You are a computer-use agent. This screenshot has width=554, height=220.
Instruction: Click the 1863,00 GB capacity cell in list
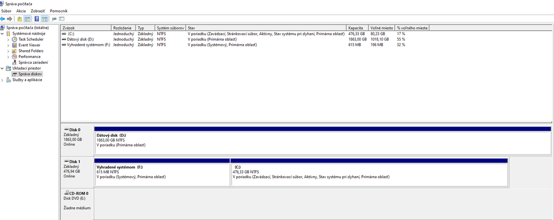[358, 39]
